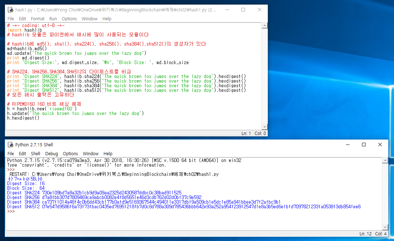
Task: Click the editor scrollbar down arrow
Action: click(x=264, y=127)
